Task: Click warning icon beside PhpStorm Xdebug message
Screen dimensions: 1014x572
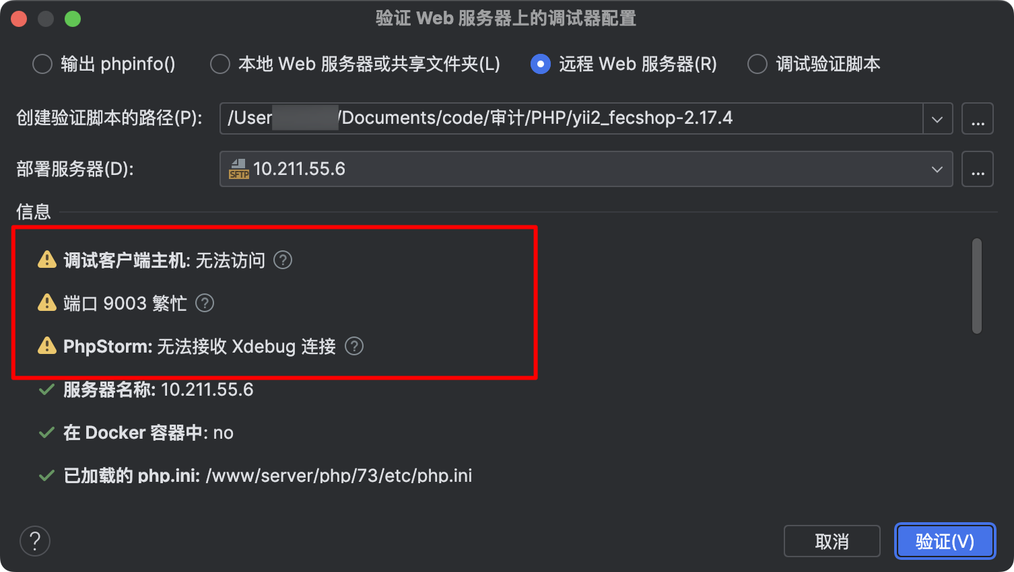Action: click(x=47, y=345)
